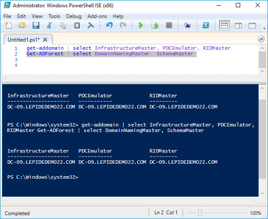The height and width of the screenshot is (219, 268).
Task: Click the 100% zoom level text
Action: click(255, 213)
